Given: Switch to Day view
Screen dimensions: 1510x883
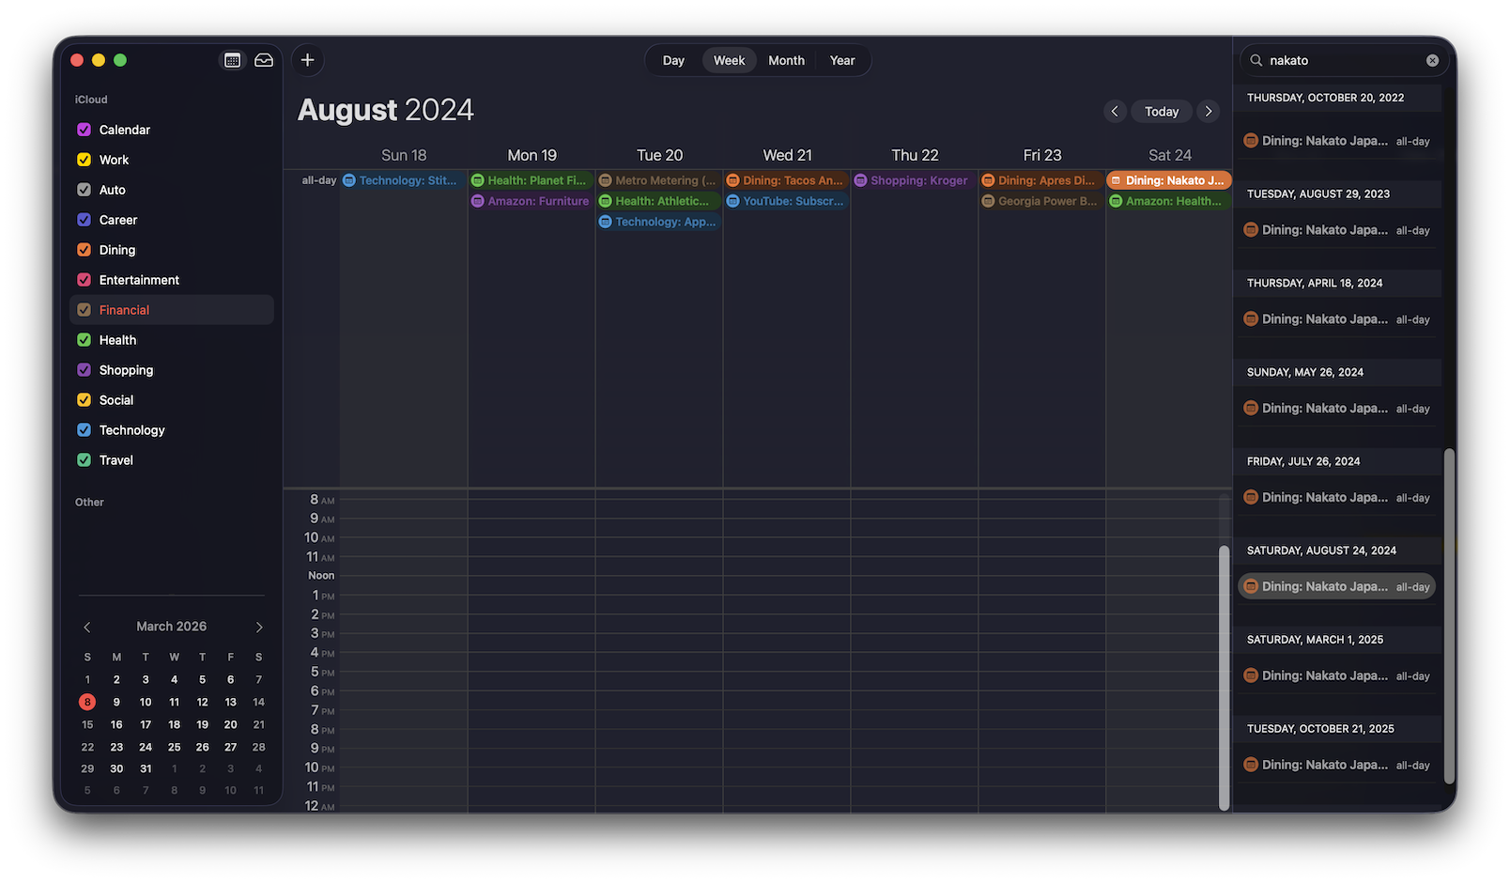Looking at the screenshot, I should click(x=673, y=59).
